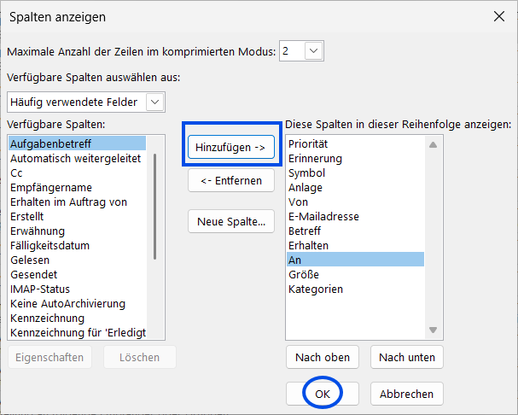Open the maximum row count dropdown

(313, 52)
